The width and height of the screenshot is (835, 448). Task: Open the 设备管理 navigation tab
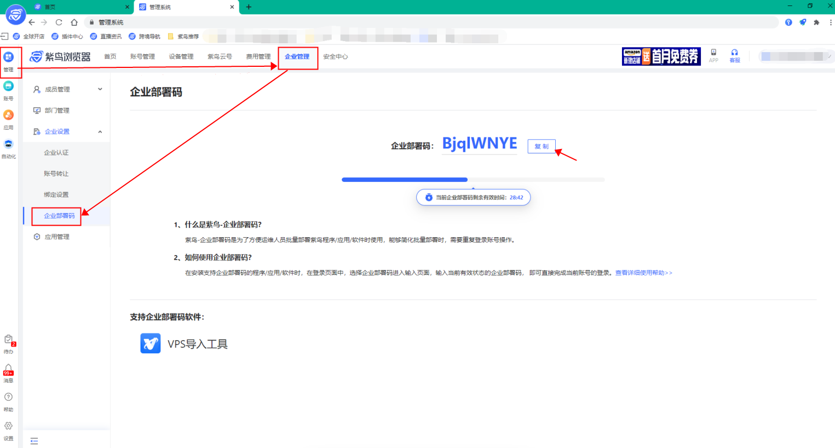[x=181, y=56]
